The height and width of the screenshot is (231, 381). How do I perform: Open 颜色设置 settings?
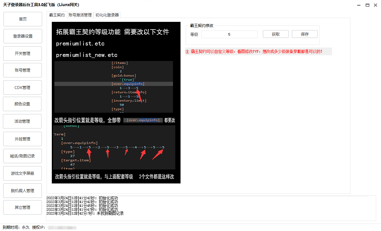(22, 104)
